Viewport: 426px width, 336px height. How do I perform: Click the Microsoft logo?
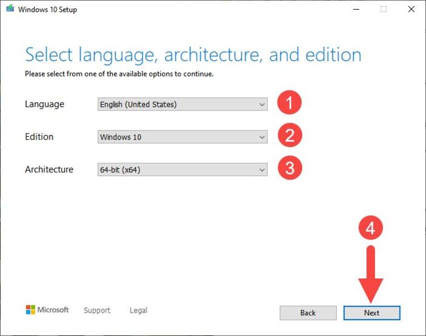point(47,310)
